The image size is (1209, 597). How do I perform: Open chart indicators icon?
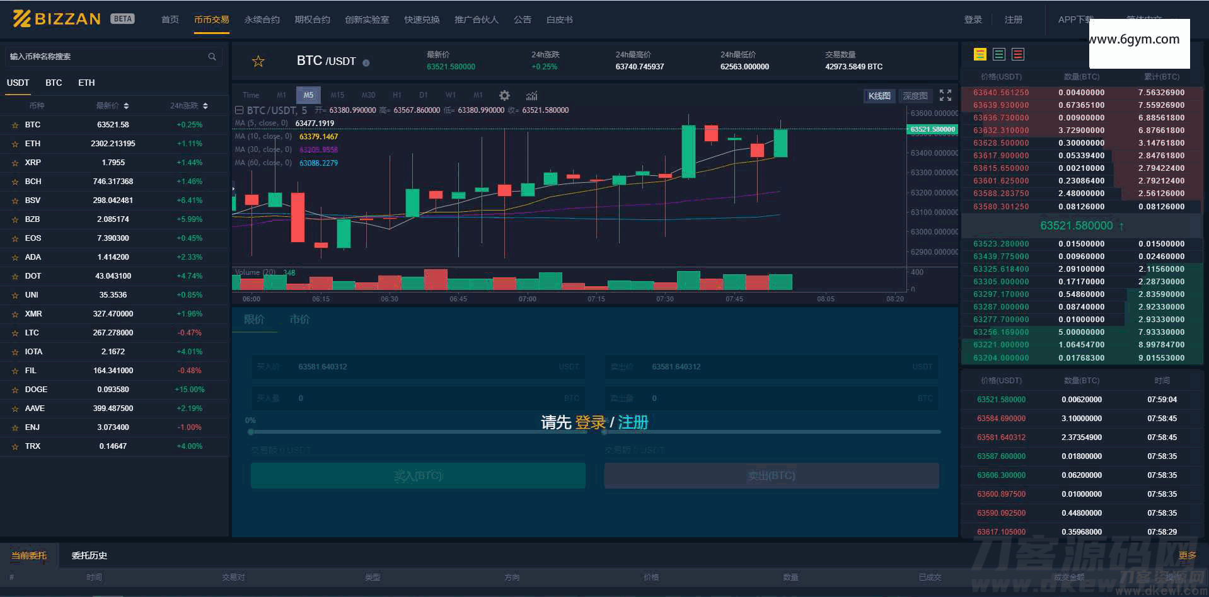pos(531,95)
